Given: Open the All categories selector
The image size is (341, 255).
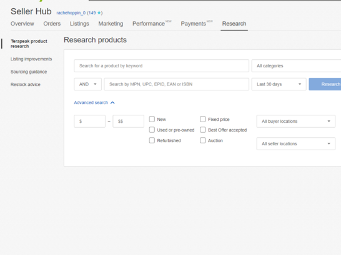Looking at the screenshot, I should pos(296,65).
